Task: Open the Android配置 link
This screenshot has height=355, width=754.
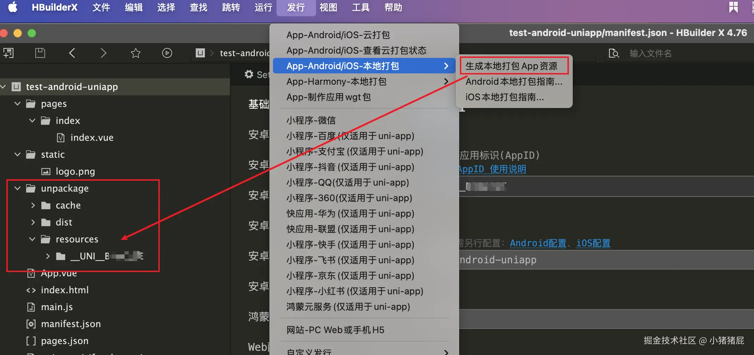Action: [x=538, y=243]
